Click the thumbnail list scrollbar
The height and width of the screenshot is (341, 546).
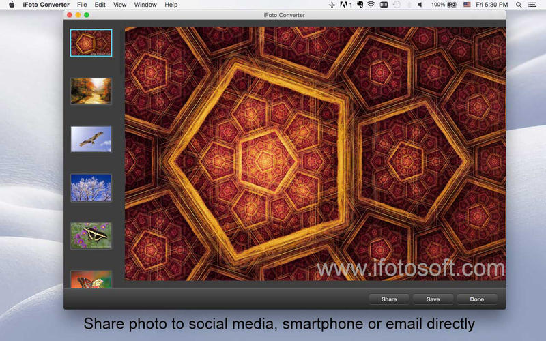point(121,53)
